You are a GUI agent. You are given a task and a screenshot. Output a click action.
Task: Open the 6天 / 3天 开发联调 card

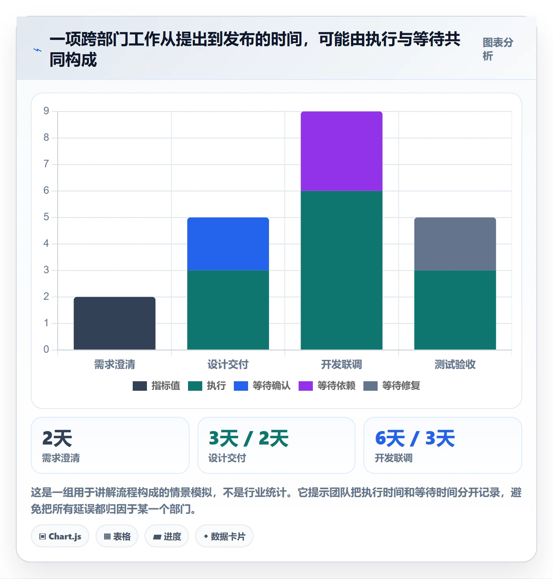(x=443, y=445)
